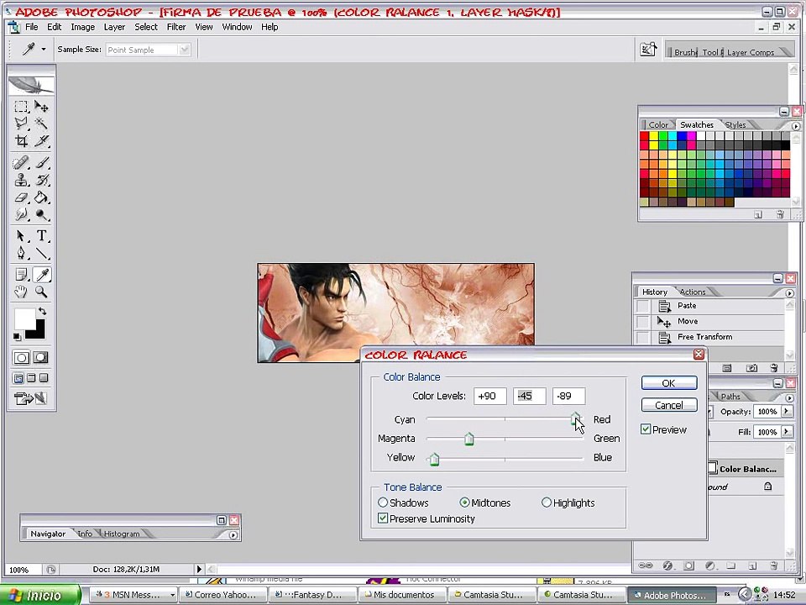
Task: Open the Fill slider arrow
Action: (787, 432)
